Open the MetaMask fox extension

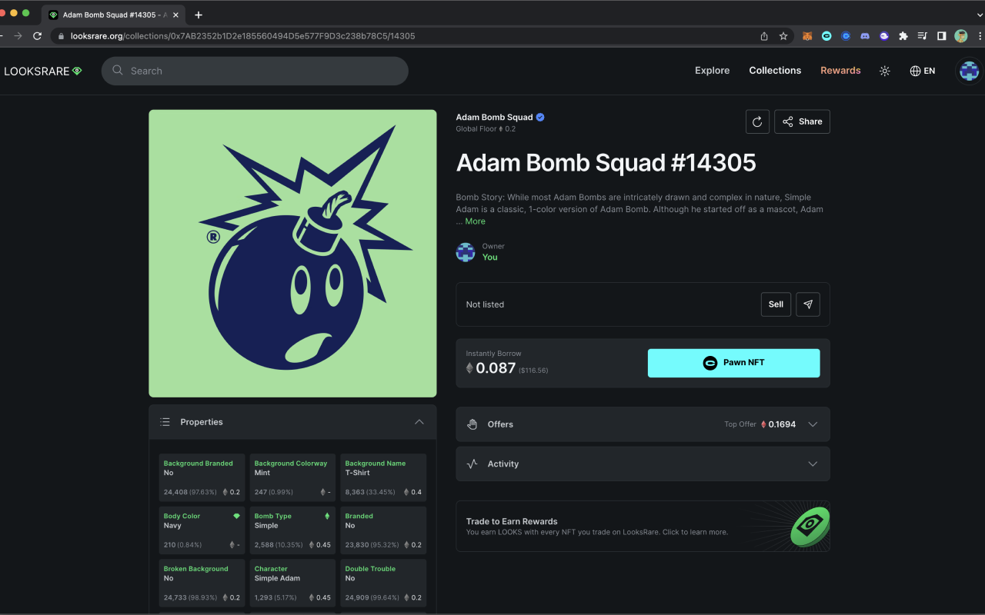tap(807, 36)
